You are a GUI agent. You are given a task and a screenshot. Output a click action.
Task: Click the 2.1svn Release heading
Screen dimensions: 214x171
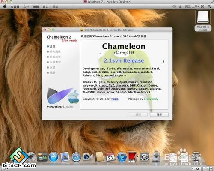click(x=124, y=60)
